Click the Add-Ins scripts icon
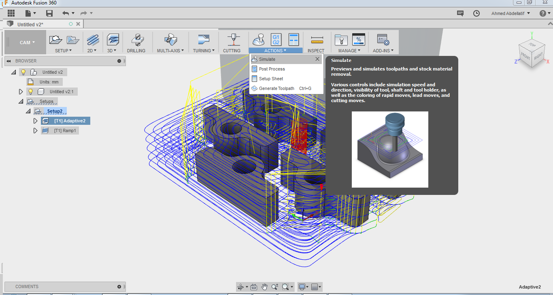This screenshot has height=295, width=553. [383, 40]
